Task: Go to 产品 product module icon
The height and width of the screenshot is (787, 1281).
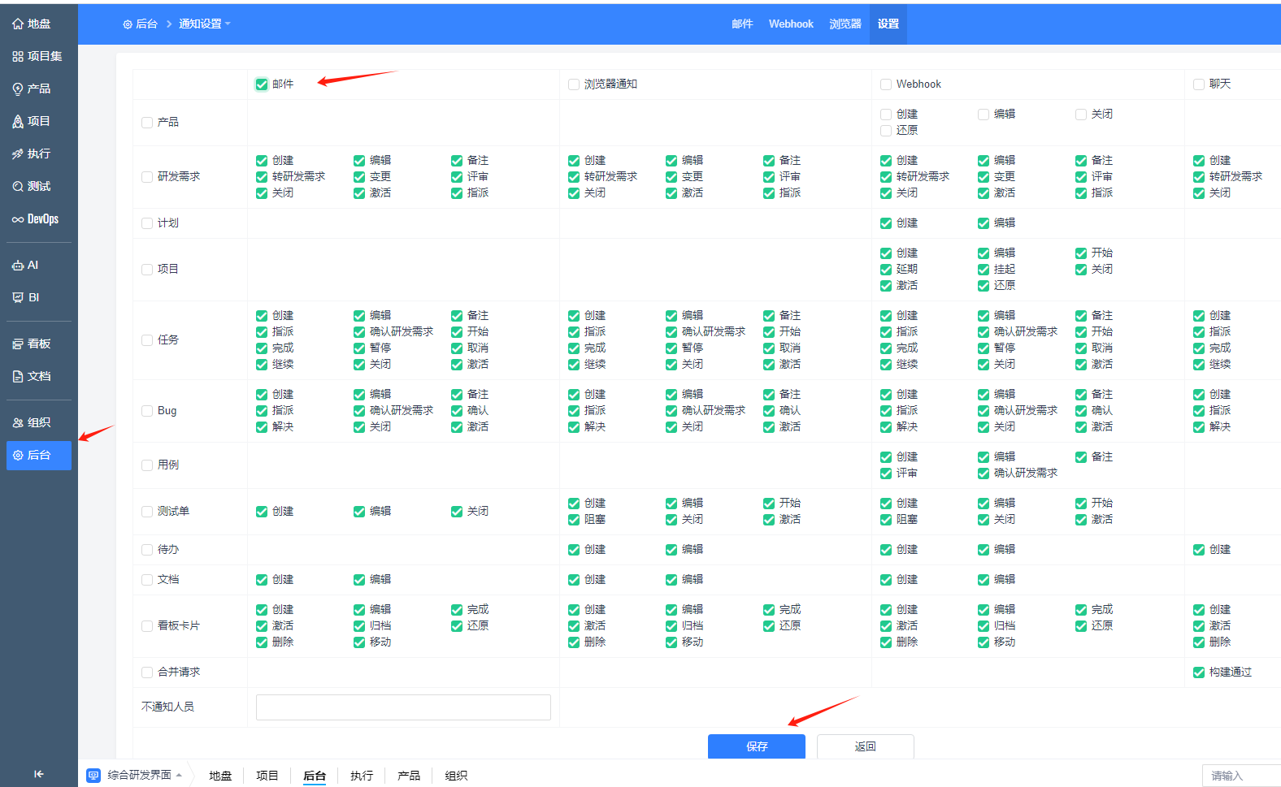Action: (x=18, y=89)
